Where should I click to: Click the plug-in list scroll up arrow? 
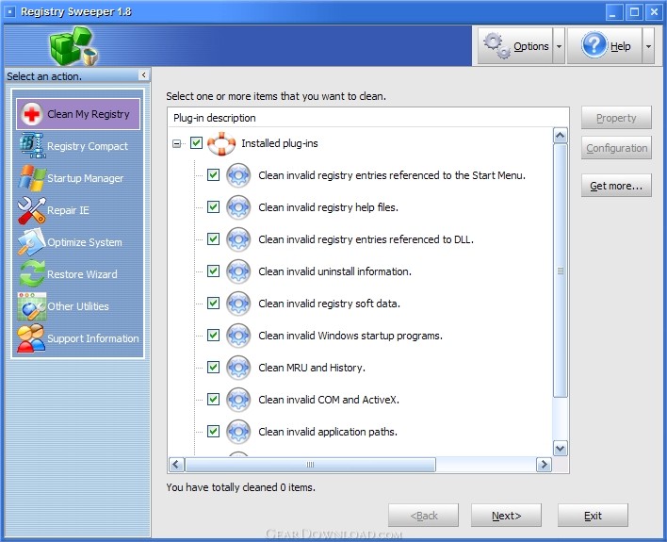pyautogui.click(x=561, y=136)
